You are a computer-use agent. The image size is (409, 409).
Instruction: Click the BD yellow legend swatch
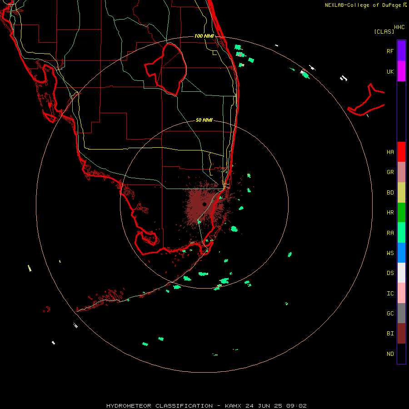pyautogui.click(x=401, y=193)
